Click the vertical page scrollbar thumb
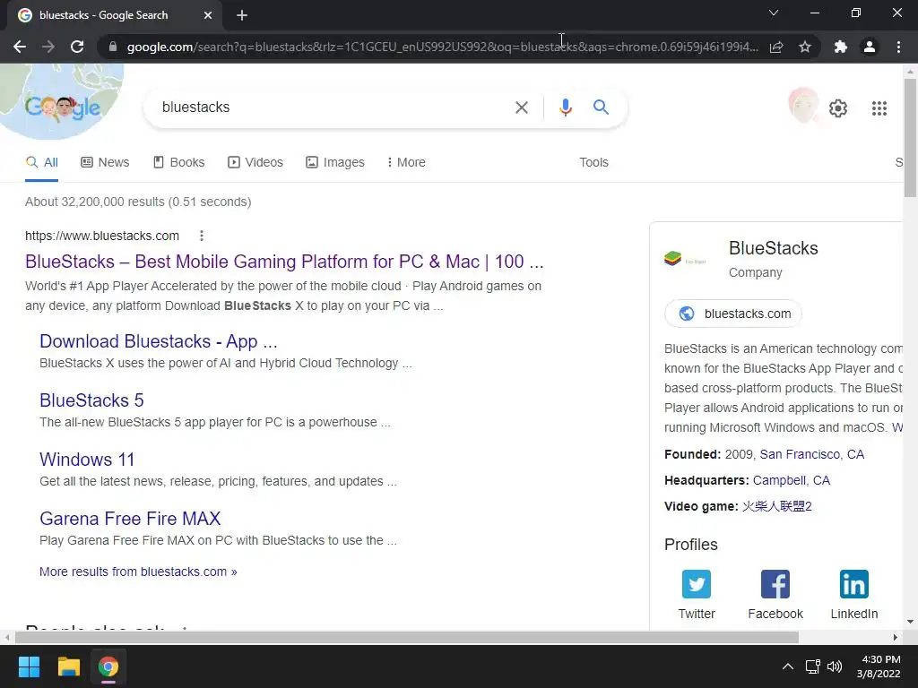The image size is (918, 688). [910, 137]
